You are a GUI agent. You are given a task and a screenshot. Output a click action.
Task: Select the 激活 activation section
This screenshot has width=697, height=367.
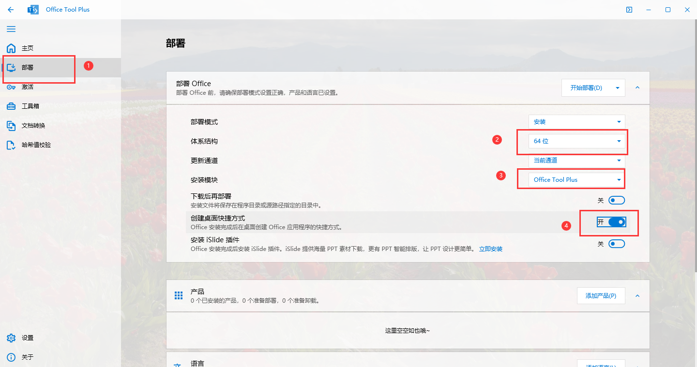pyautogui.click(x=27, y=87)
